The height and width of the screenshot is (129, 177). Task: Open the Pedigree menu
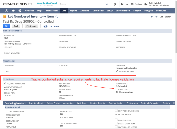pyautogui.click(x=149, y=11)
